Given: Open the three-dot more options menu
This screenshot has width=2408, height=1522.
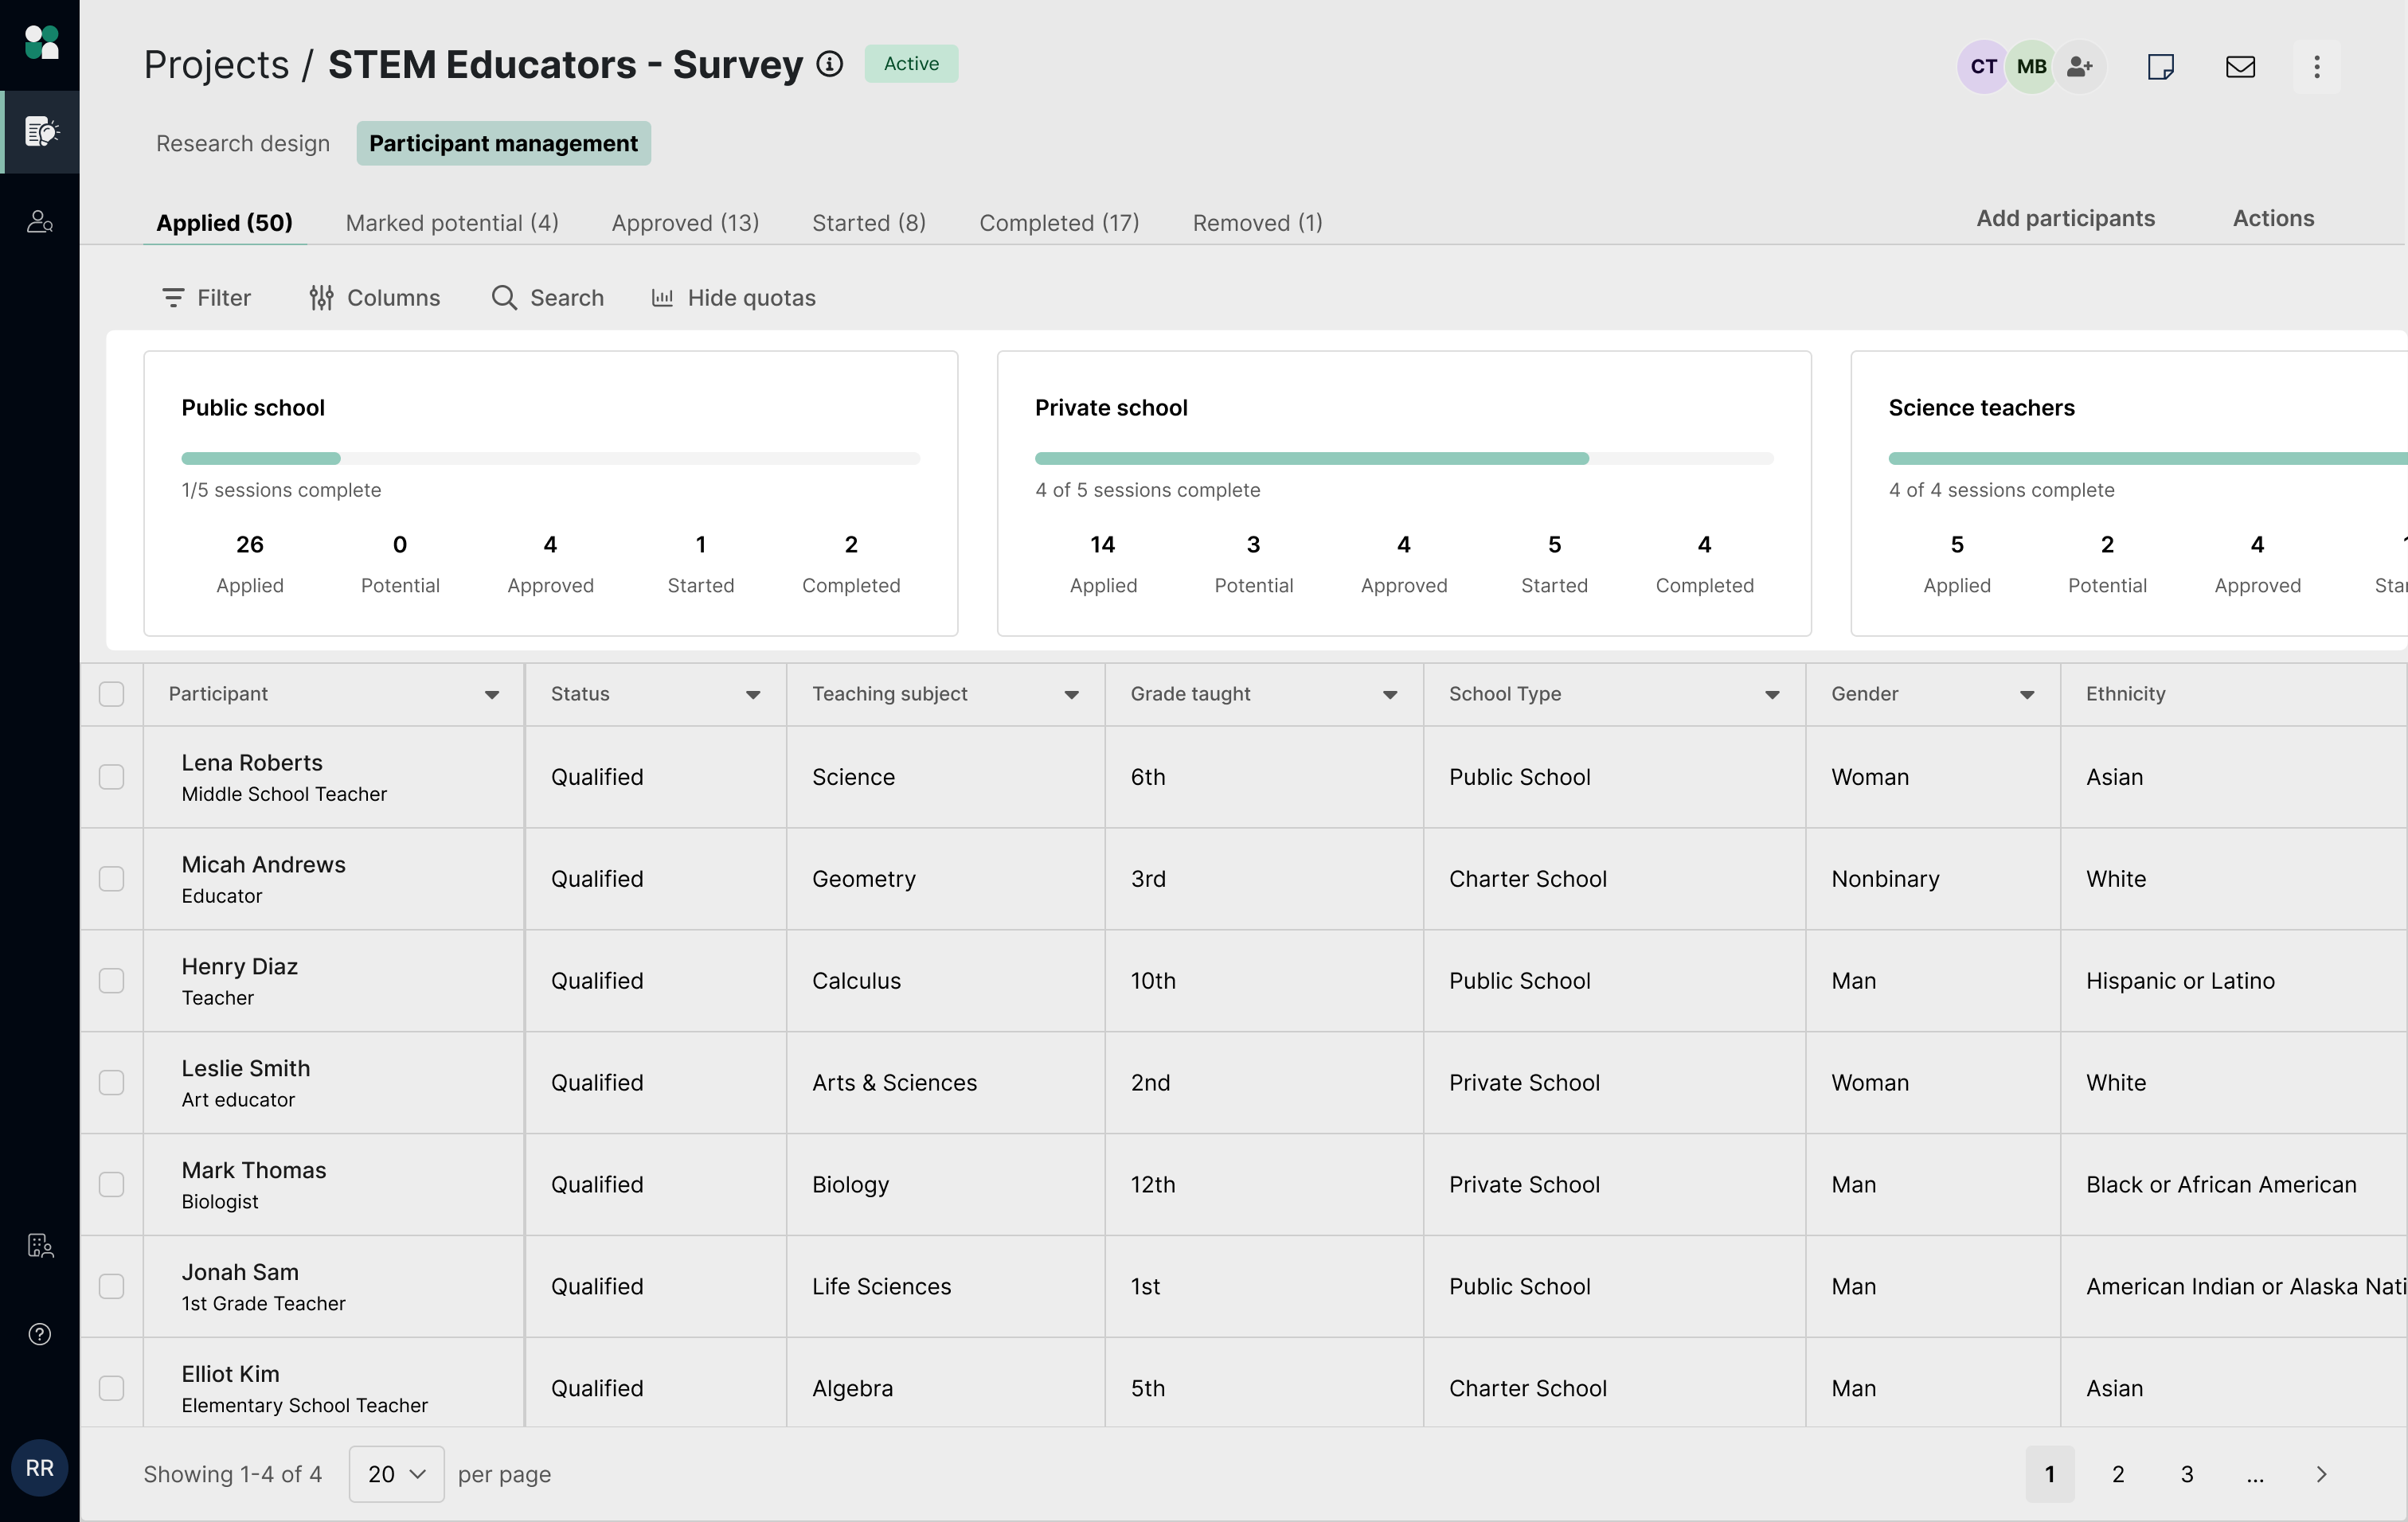Looking at the screenshot, I should tap(2316, 66).
